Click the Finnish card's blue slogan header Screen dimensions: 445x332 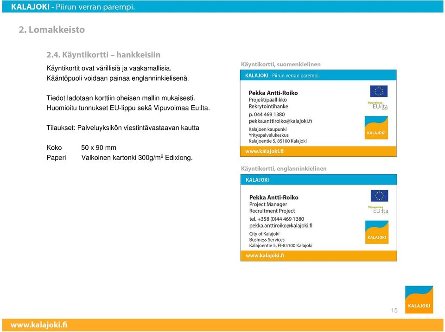pos(318,76)
